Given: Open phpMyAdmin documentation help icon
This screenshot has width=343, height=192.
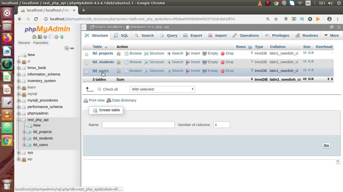Looking at the screenshot, I should coord(45,37).
